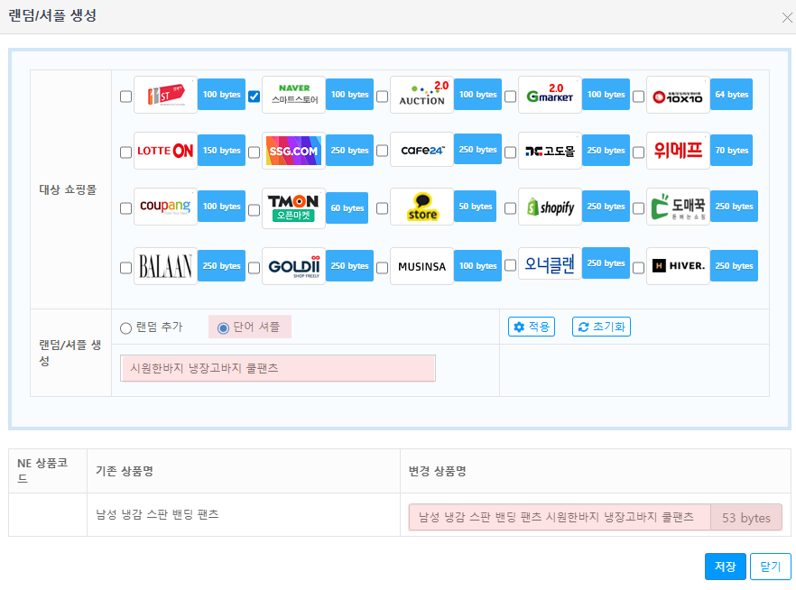Click the HIVER logo
Viewport: 796px width, 590px height.
[x=679, y=266]
